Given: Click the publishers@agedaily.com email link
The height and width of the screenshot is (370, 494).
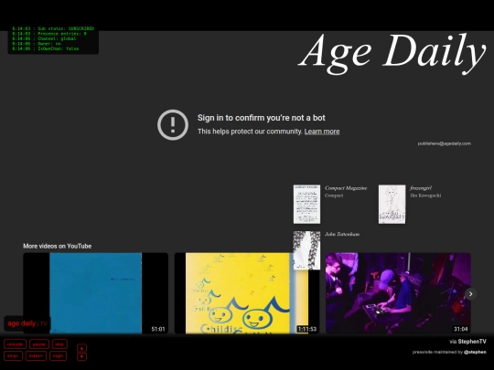Looking at the screenshot, I should click(445, 143).
